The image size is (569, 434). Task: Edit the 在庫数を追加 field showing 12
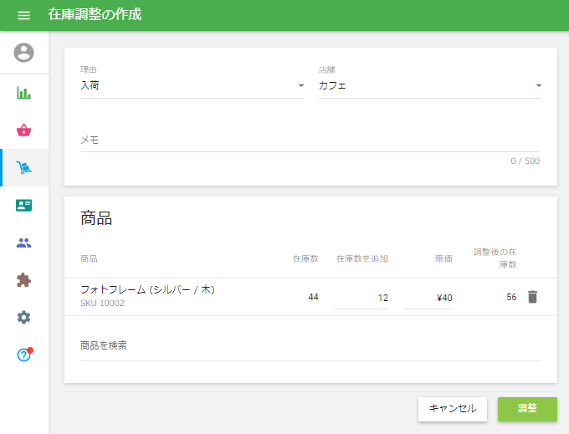[x=361, y=298]
